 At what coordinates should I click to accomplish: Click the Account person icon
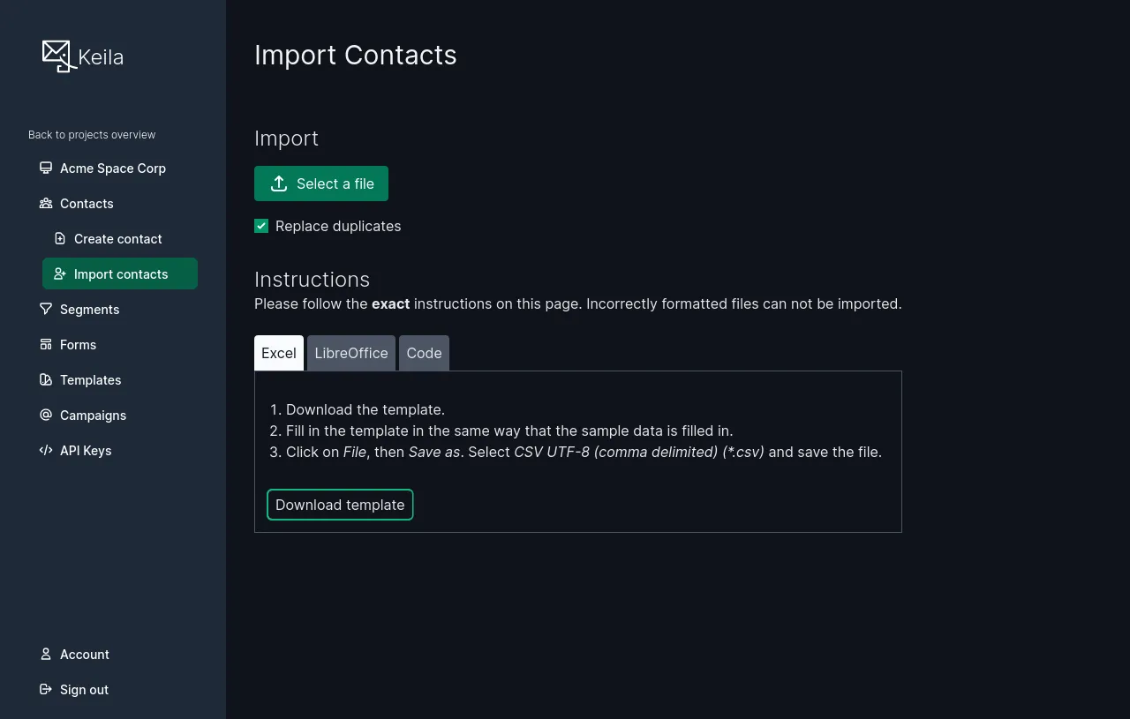45,654
